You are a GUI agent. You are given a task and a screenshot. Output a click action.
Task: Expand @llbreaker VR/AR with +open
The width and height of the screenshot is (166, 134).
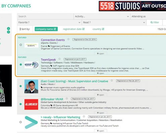pos(101,113)
